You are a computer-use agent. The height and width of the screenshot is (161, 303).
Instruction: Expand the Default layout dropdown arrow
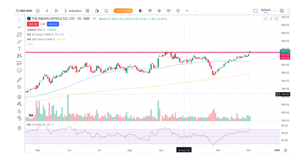pos(274,11)
